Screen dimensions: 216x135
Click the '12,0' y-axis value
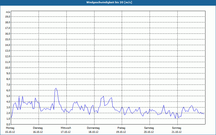[8, 56]
